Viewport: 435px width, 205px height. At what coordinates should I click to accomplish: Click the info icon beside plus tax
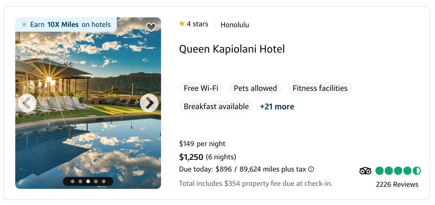coord(311,169)
